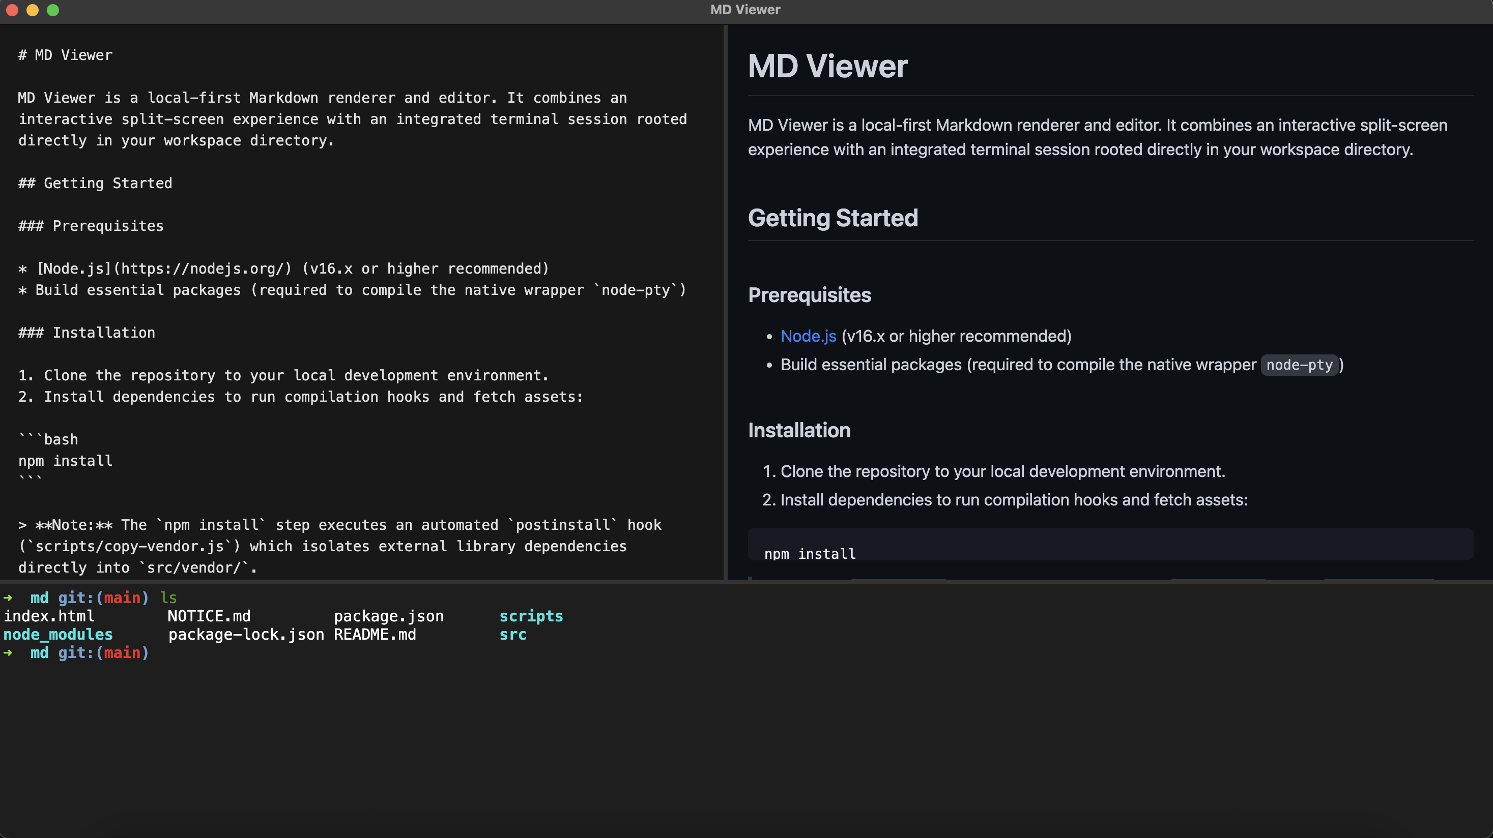Image resolution: width=1493 pixels, height=838 pixels.
Task: Click 'index.html' in terminal output
Action: pyautogui.click(x=49, y=616)
